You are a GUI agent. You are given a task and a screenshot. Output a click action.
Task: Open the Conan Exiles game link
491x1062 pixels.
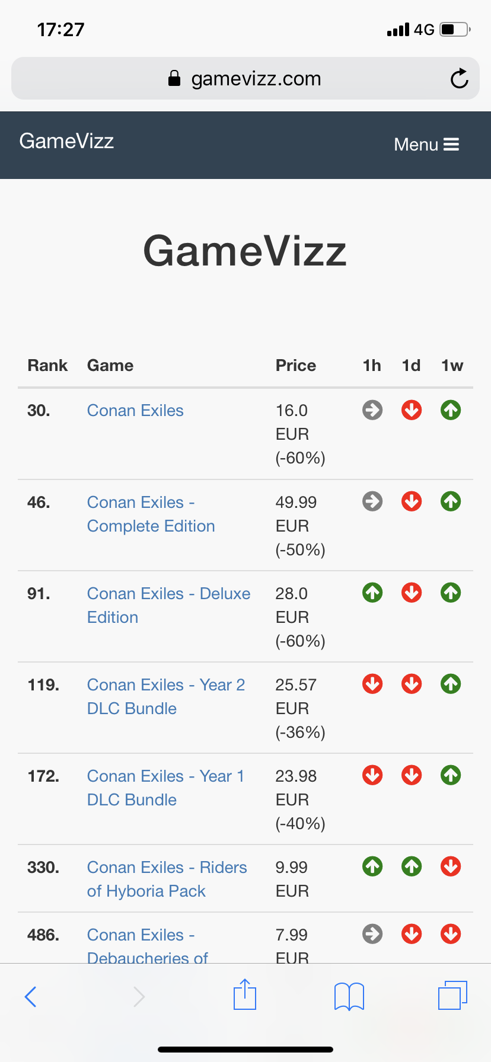[x=135, y=411]
